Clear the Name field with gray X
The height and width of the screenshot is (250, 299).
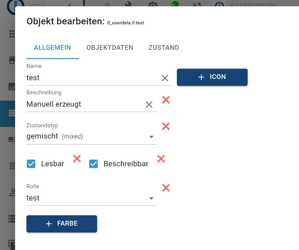(165, 78)
